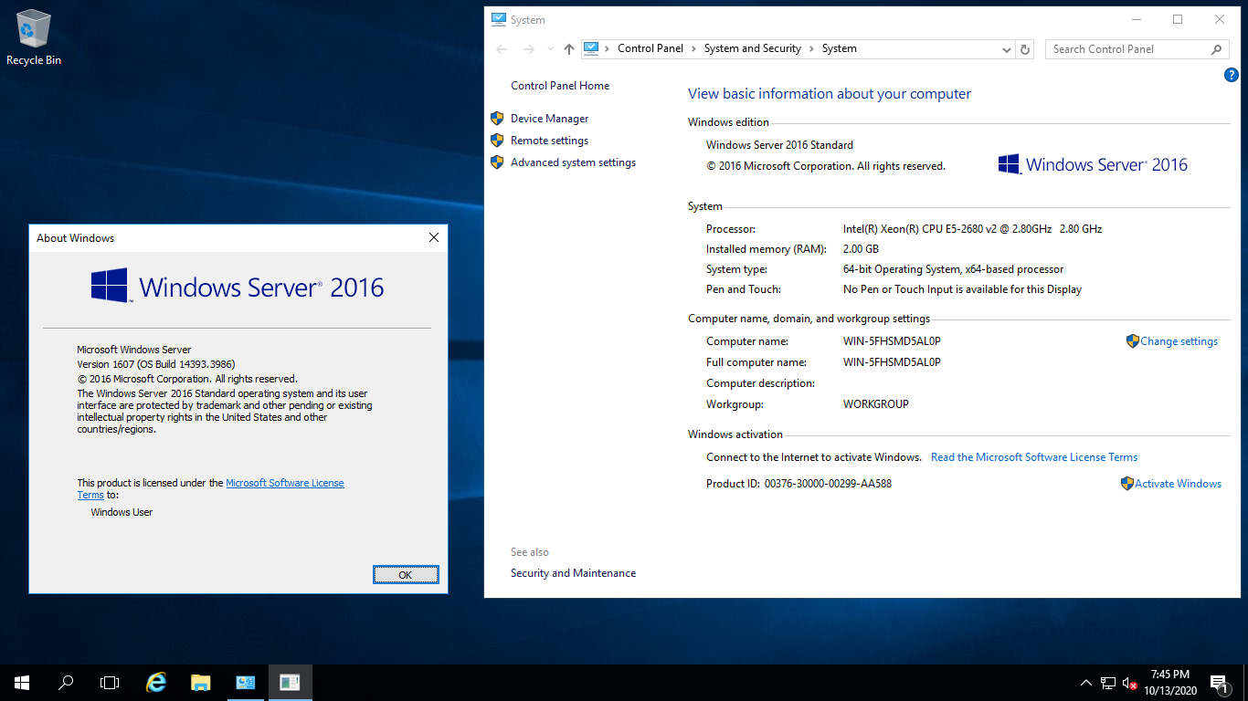Click the Windows Server 2016 Standard edition text
1248x701 pixels.
779,145
